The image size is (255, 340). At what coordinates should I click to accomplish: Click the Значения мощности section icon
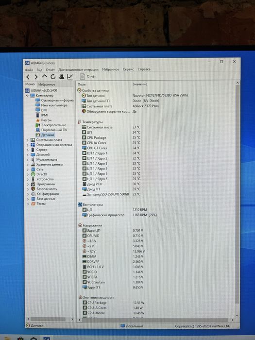click(80, 297)
